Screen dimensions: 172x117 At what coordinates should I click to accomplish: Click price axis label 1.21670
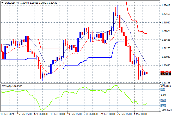click(x=166, y=31)
